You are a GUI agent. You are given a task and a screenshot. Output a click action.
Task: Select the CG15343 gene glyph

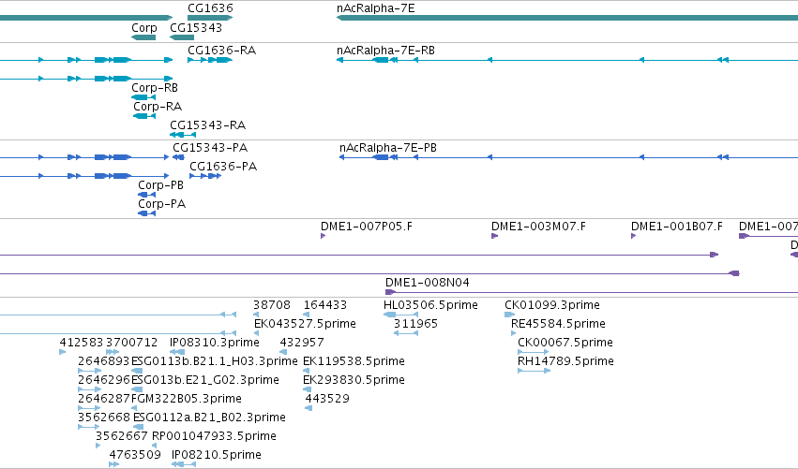pos(182,37)
